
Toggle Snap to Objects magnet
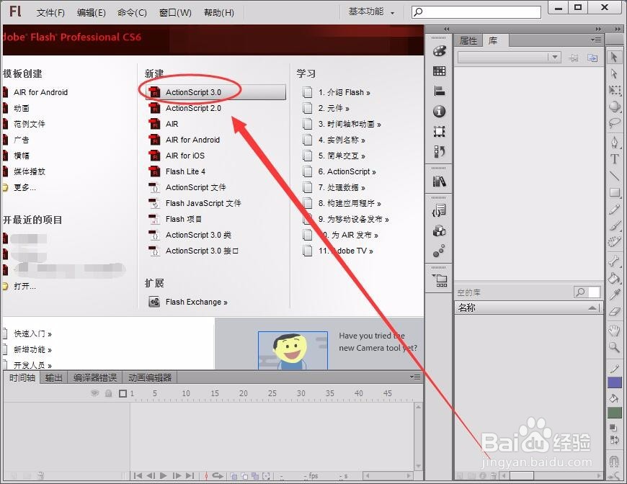point(614,462)
